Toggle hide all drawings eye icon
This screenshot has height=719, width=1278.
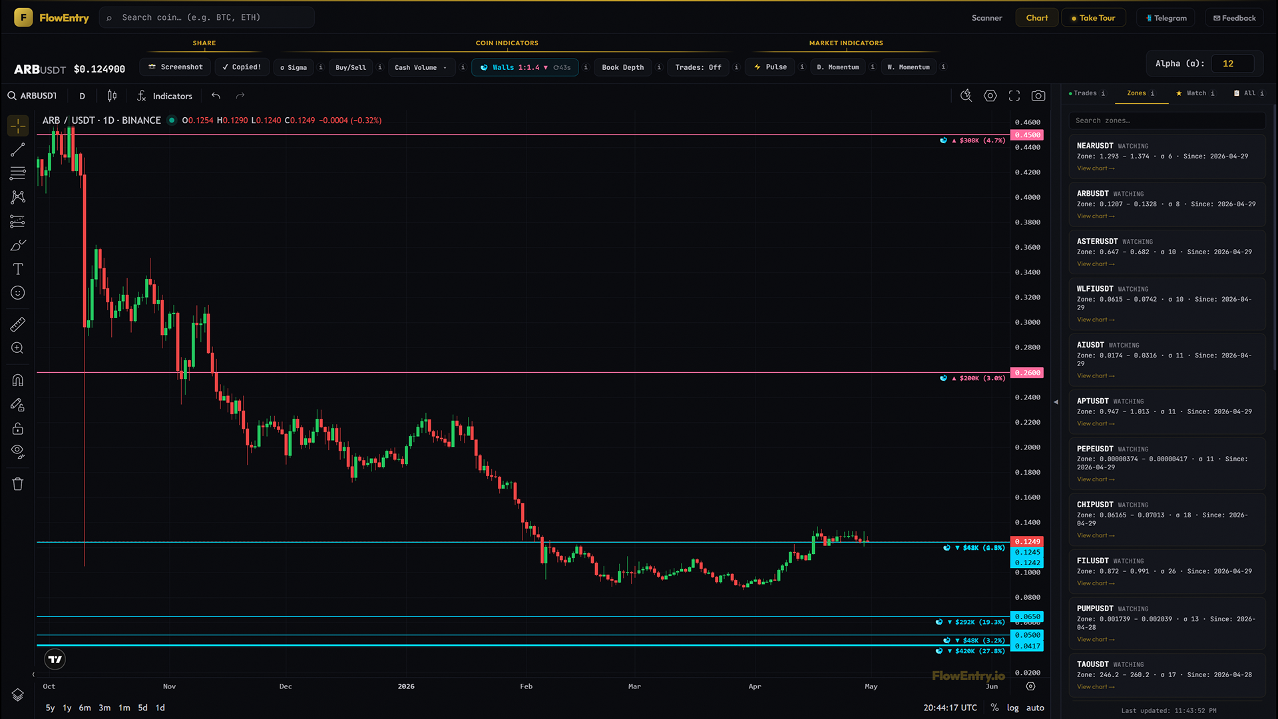coord(18,452)
